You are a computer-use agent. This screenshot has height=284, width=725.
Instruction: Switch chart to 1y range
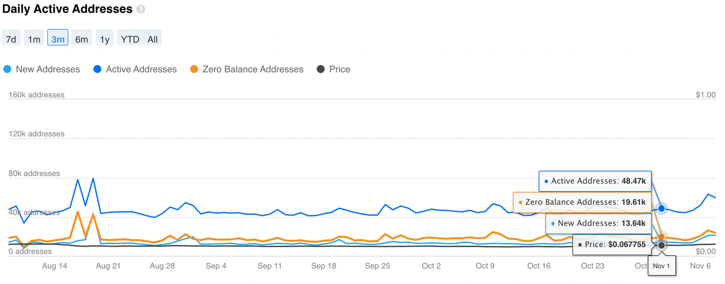[105, 39]
